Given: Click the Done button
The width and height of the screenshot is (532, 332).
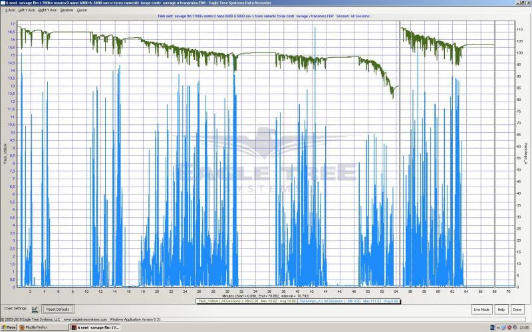Looking at the screenshot, I should tap(517, 309).
